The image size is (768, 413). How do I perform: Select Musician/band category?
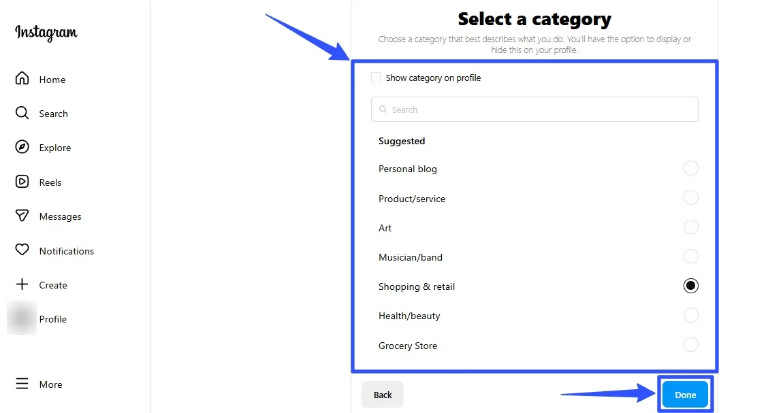point(691,256)
